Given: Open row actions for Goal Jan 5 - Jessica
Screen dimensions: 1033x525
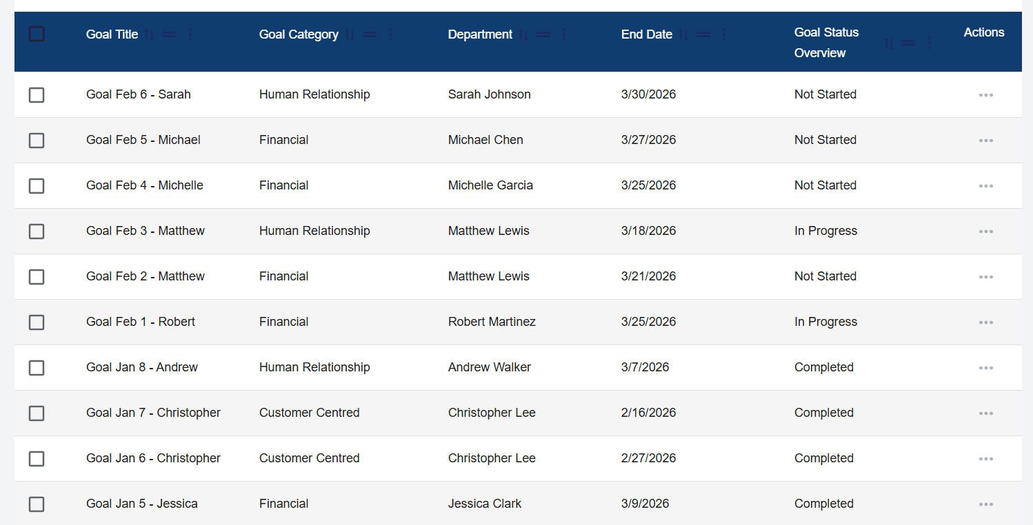Looking at the screenshot, I should 985,504.
